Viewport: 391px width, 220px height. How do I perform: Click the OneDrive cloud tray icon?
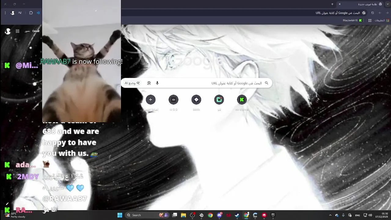pyautogui.click(x=337, y=215)
